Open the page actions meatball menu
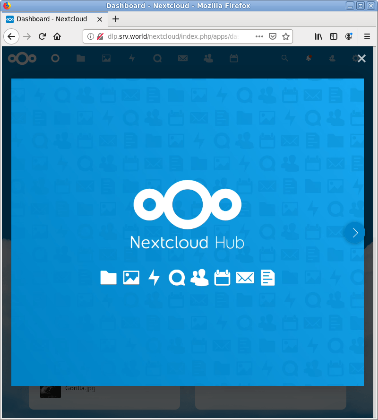The height and width of the screenshot is (420, 378). 259,36
